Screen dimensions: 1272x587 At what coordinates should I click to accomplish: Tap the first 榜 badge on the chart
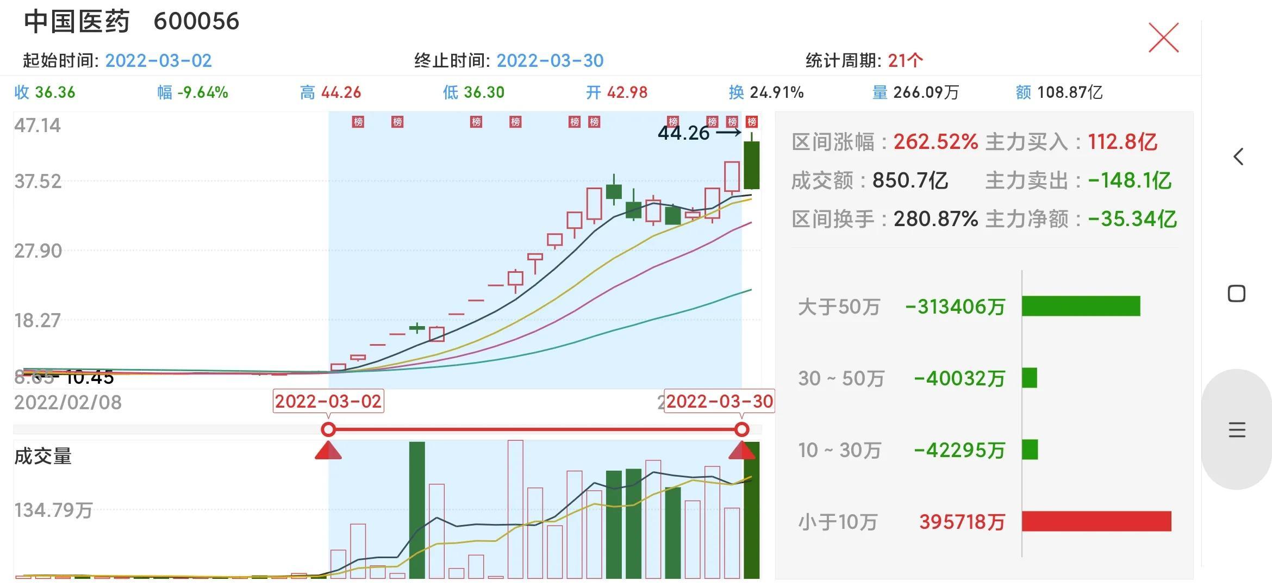(358, 122)
